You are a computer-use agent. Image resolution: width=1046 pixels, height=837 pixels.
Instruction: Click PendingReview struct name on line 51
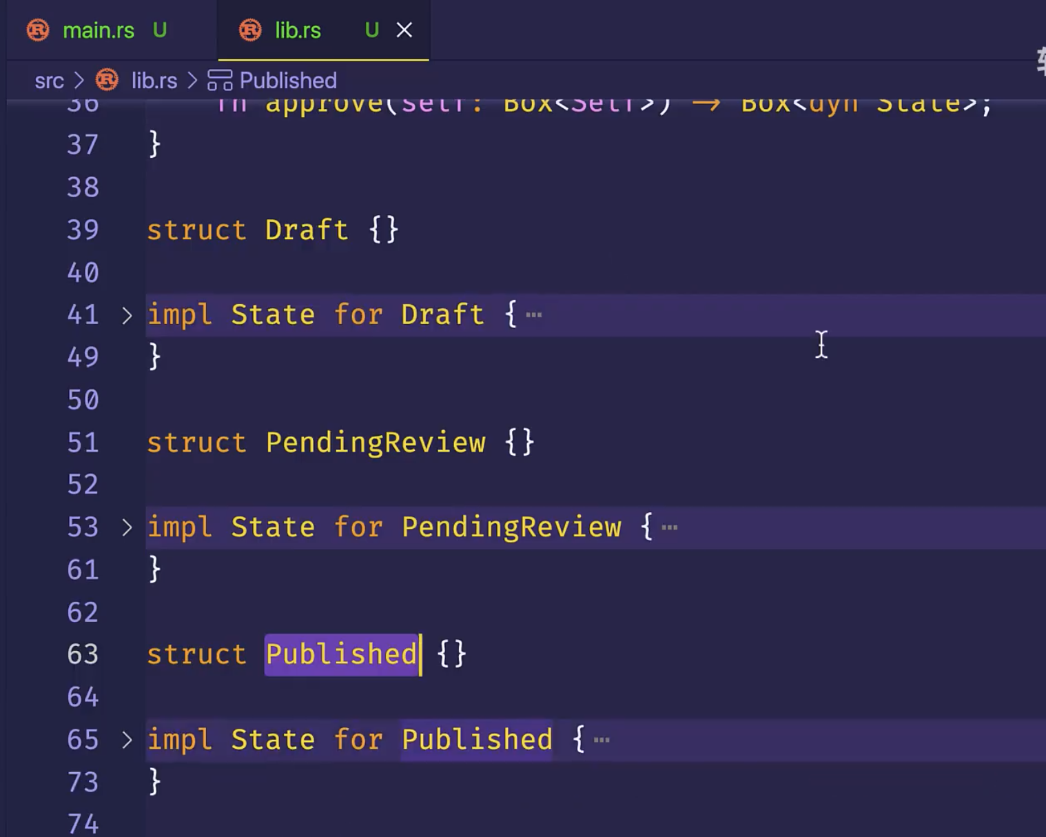point(376,443)
